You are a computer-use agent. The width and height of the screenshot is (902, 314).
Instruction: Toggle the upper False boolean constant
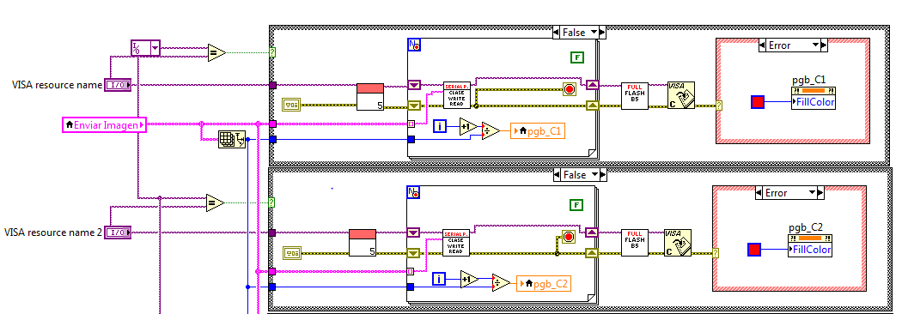coord(577,57)
